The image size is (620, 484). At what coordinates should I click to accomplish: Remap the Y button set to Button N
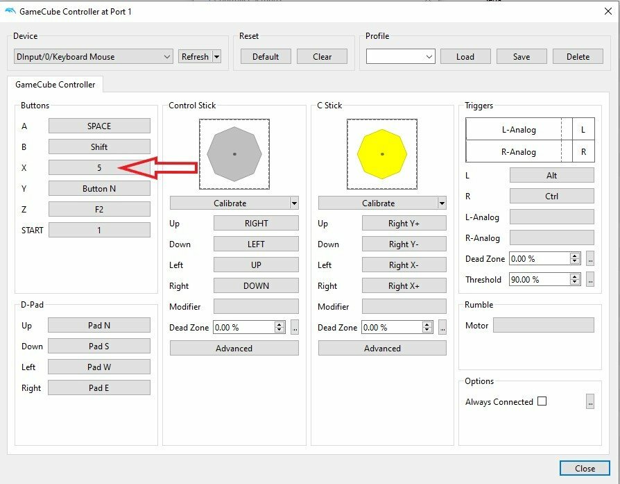tap(99, 188)
